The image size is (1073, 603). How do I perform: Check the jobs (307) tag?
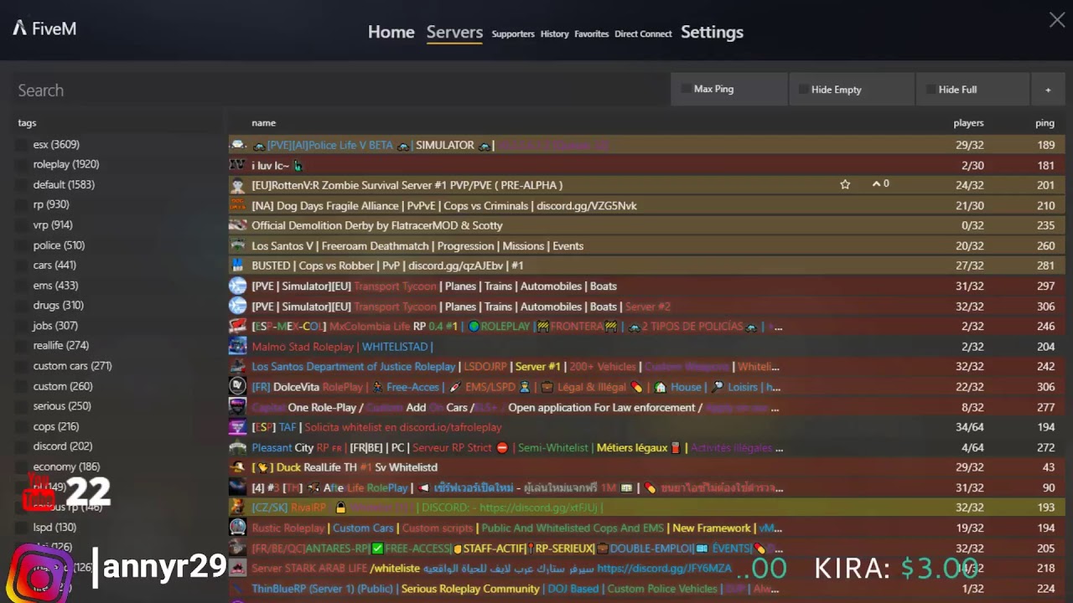click(21, 326)
